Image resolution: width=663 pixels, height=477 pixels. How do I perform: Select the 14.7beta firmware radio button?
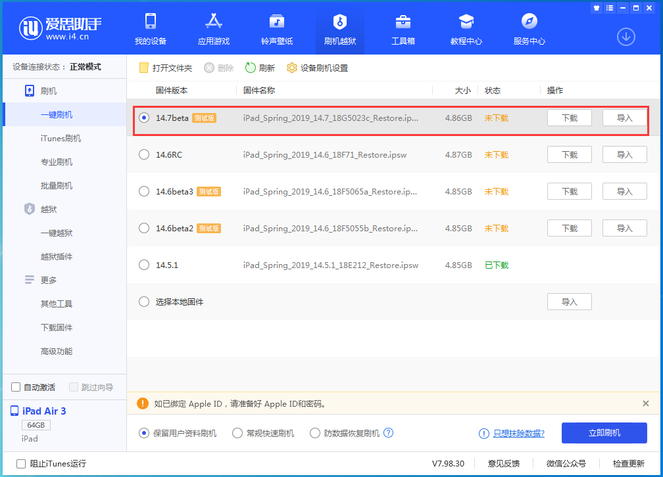[144, 118]
